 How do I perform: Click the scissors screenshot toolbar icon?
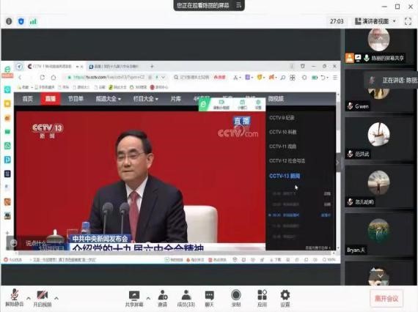coord(235,78)
